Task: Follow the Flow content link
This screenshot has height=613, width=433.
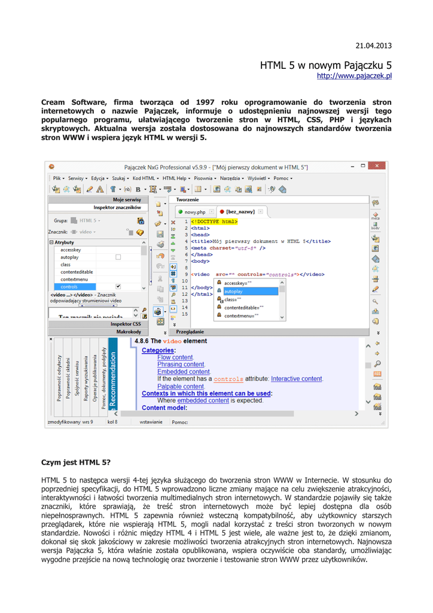Action: click(175, 357)
